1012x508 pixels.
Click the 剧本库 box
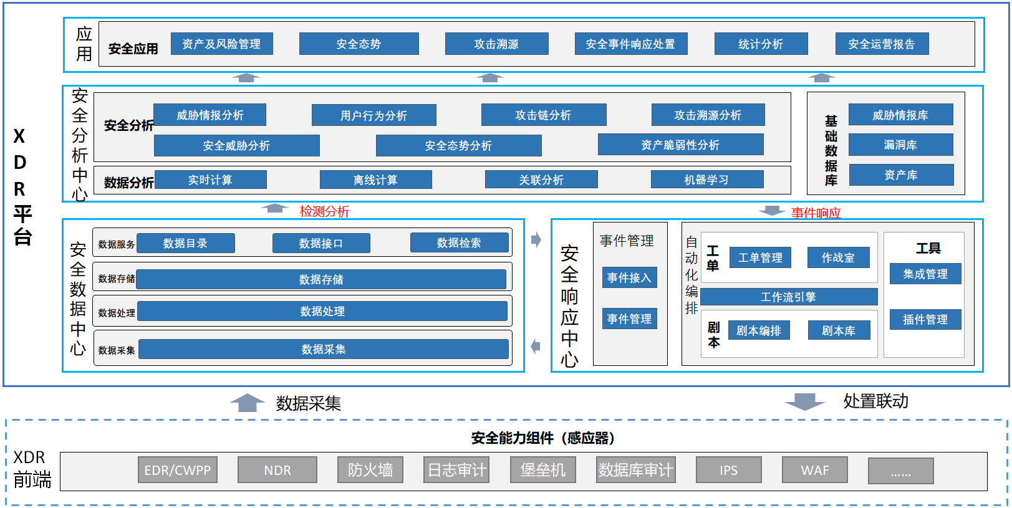point(839,331)
